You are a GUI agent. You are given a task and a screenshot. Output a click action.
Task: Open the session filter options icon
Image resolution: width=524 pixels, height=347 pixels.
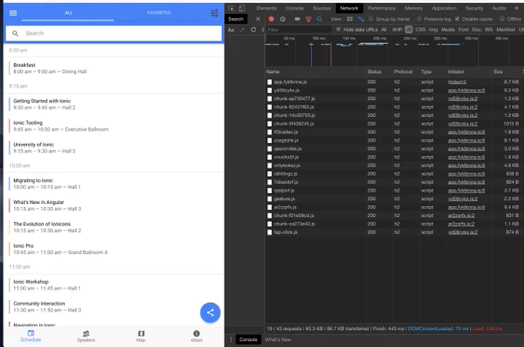214,13
